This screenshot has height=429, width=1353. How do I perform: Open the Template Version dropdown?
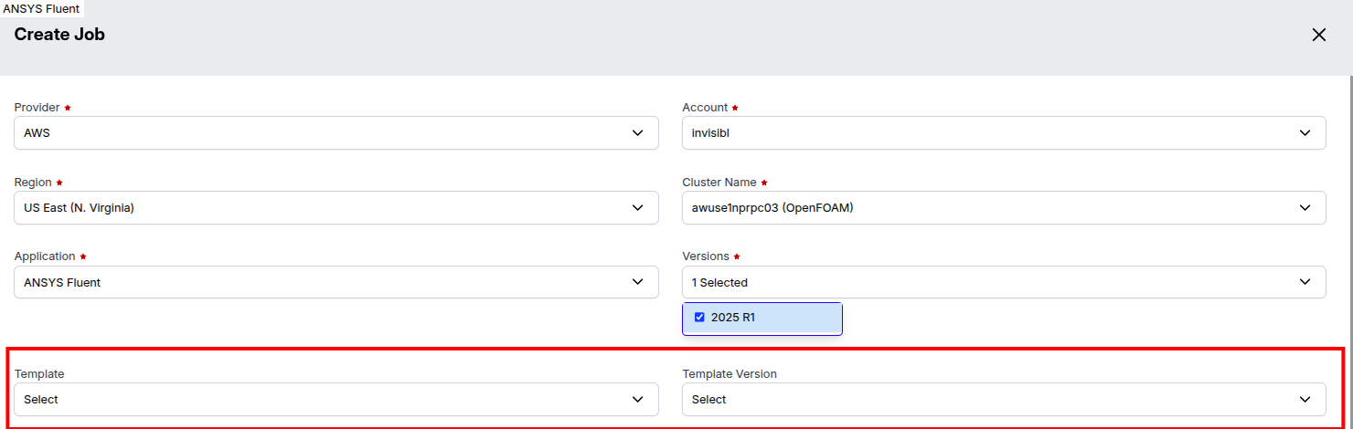click(1004, 399)
